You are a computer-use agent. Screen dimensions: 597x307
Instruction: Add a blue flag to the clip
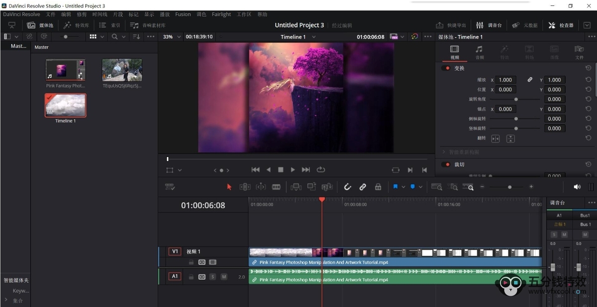(396, 187)
